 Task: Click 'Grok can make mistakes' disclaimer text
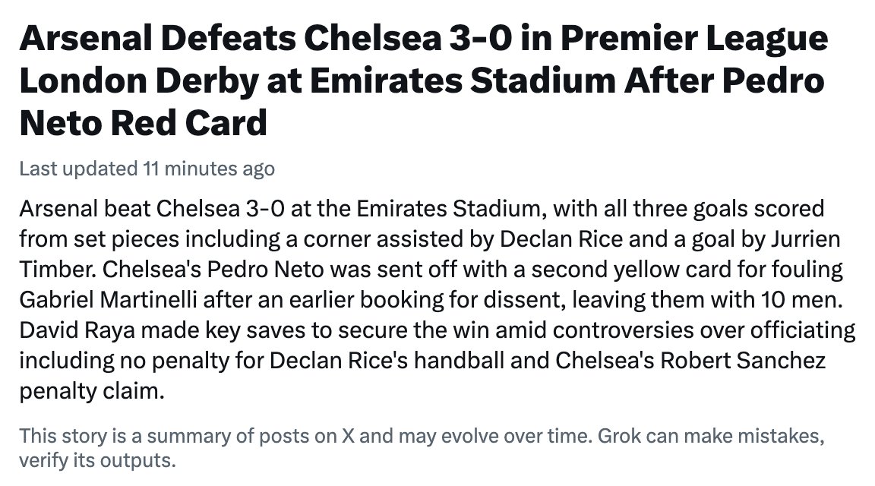pos(710,435)
